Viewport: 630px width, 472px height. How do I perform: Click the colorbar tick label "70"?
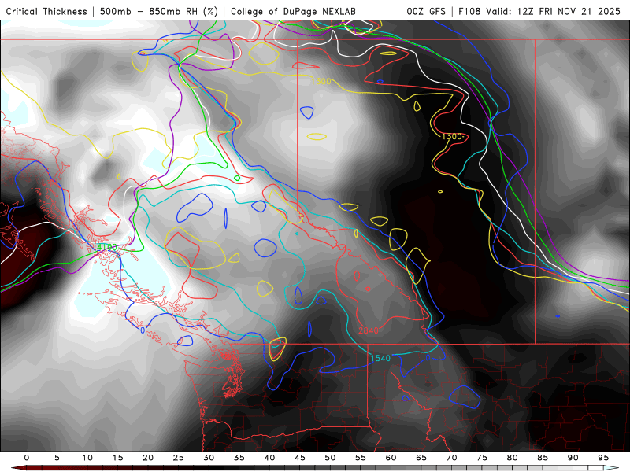(x=451, y=458)
